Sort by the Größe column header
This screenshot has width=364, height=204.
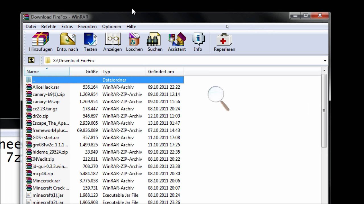click(x=85, y=72)
